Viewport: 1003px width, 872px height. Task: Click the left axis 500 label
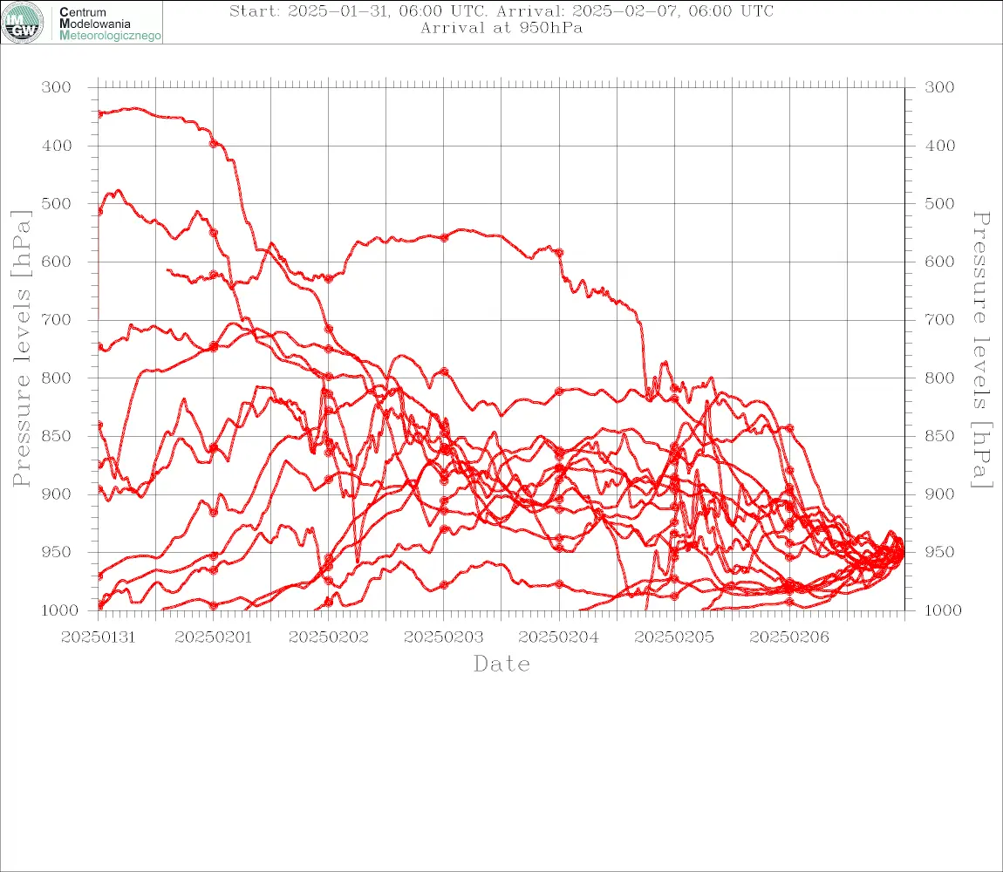coord(57,203)
